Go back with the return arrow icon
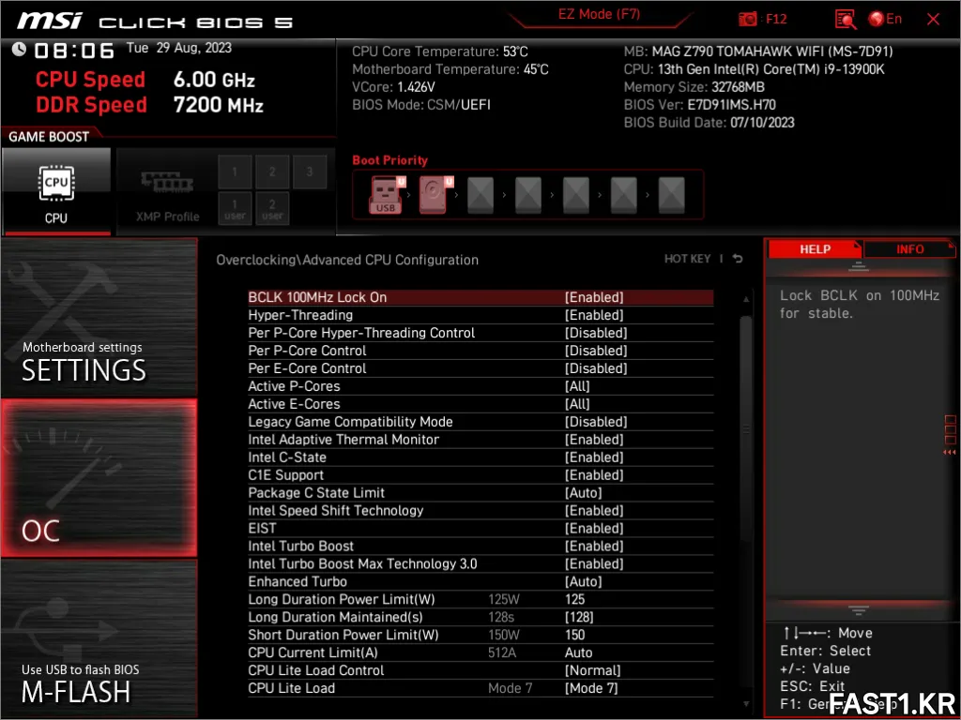961x720 pixels. pos(738,259)
